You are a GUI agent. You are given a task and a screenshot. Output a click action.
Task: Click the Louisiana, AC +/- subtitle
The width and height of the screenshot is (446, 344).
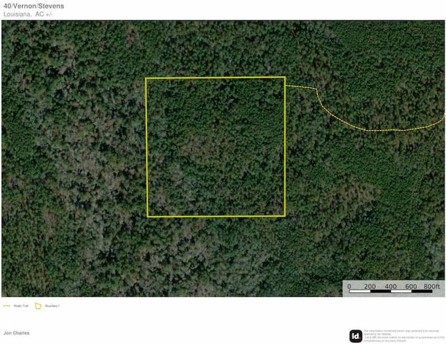[28, 14]
